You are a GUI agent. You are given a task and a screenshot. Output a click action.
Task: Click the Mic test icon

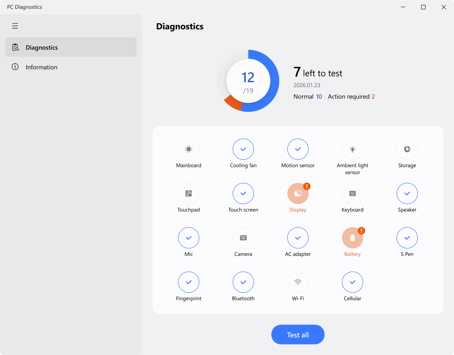pos(188,238)
